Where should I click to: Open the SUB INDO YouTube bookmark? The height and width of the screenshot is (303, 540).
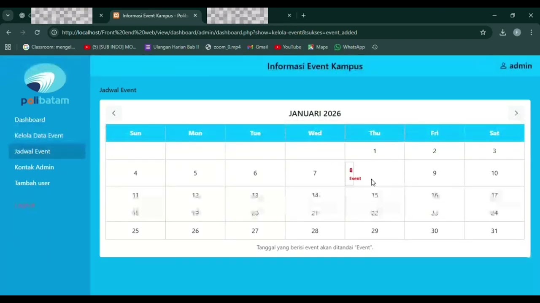[110, 47]
